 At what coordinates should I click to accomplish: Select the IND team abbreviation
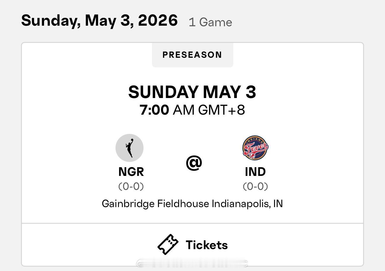click(255, 172)
